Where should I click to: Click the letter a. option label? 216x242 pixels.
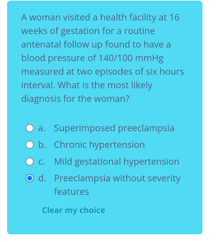click(x=42, y=128)
